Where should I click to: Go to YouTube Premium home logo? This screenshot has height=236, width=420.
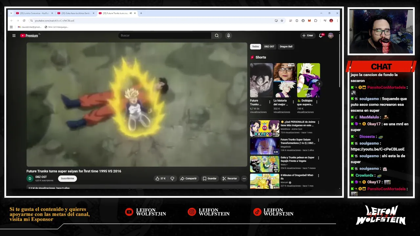[x=29, y=35]
